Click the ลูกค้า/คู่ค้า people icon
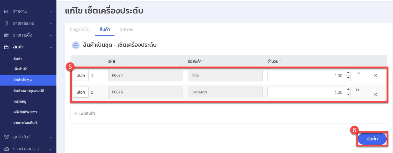Viewport: 393px width, 153px height. pyautogui.click(x=6, y=137)
